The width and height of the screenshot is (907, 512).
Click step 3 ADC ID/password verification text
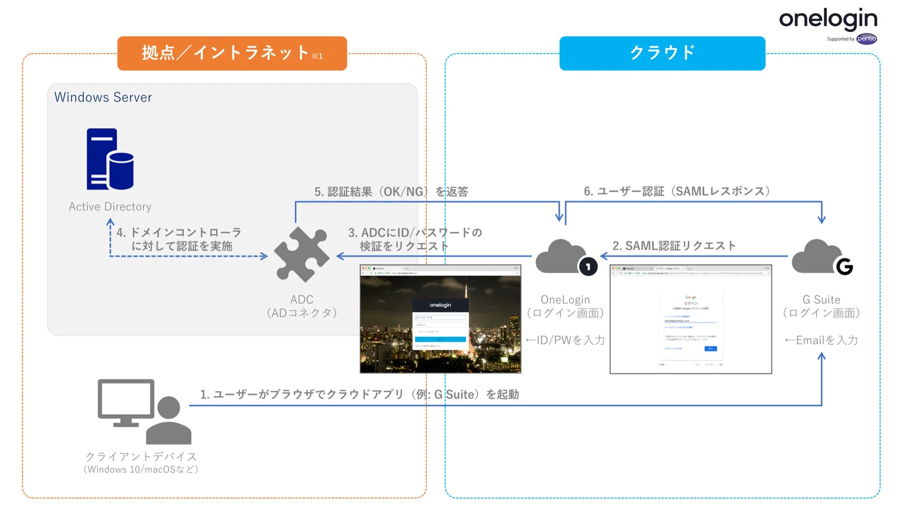(x=415, y=239)
